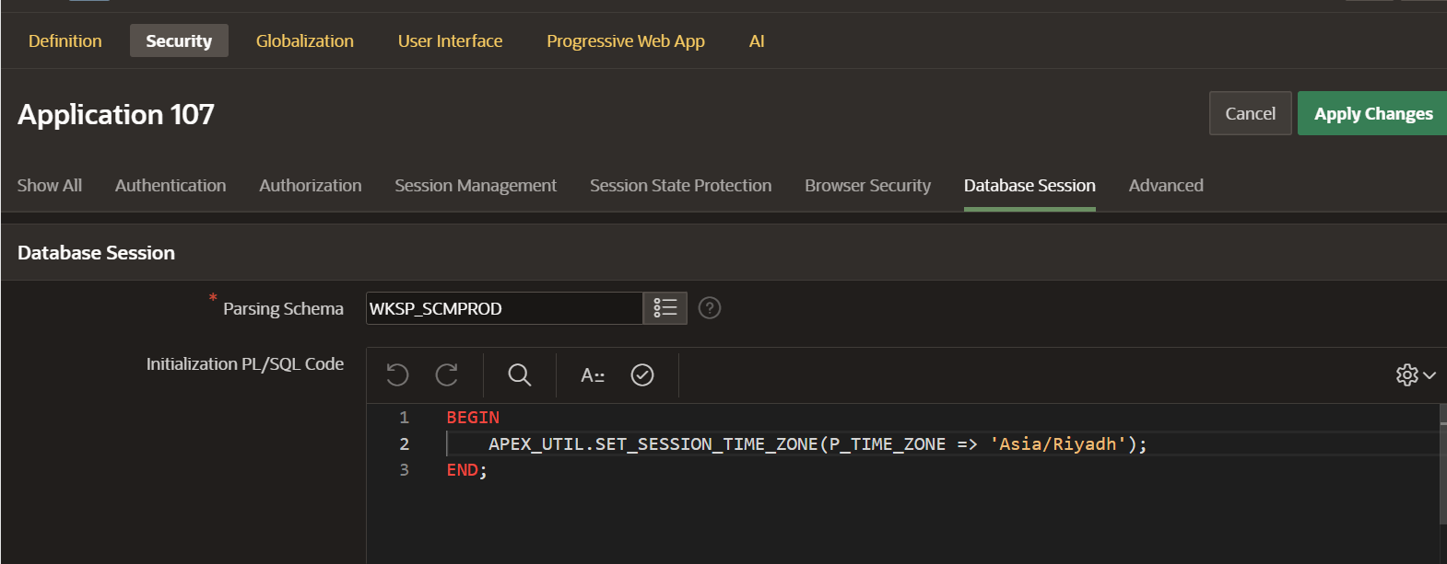Screen dimensions: 1447x564
Task: Open the Advanced subsection tab
Action: click(1166, 186)
